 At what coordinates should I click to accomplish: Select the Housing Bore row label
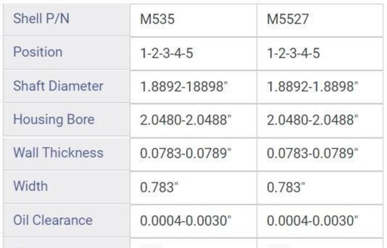[x=54, y=120]
